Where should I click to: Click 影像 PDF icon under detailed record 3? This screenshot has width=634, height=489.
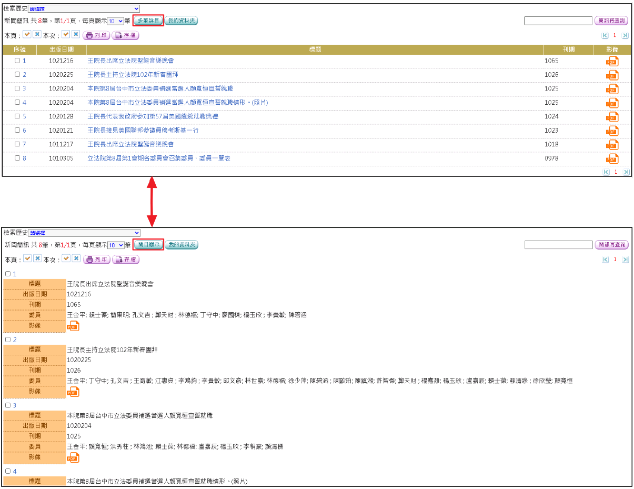tap(73, 457)
